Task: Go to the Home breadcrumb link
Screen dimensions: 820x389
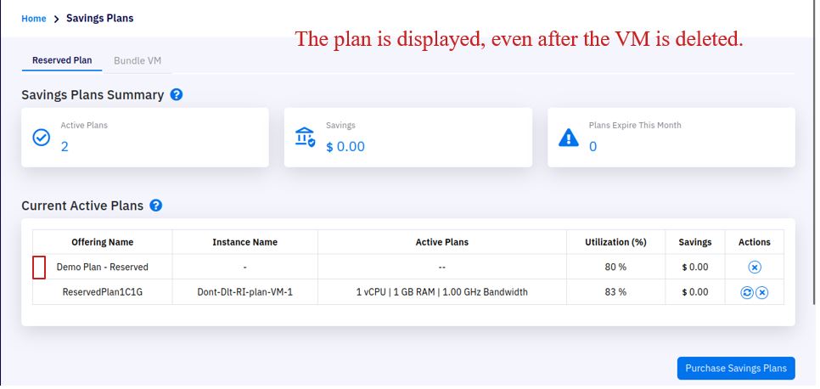Action: [x=34, y=19]
